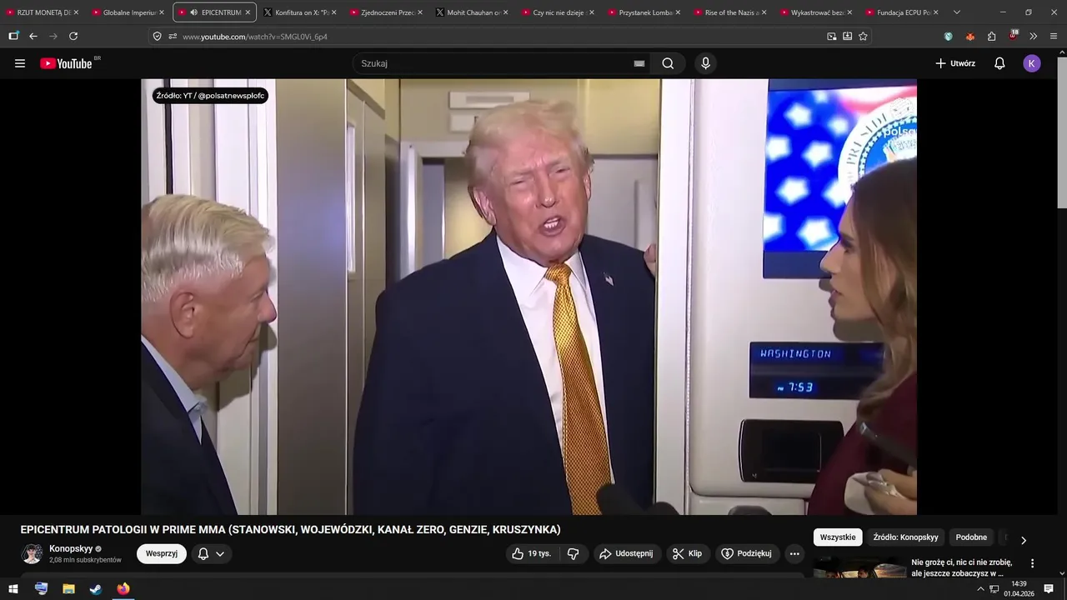Launch Steam from the taskbar

(96, 589)
